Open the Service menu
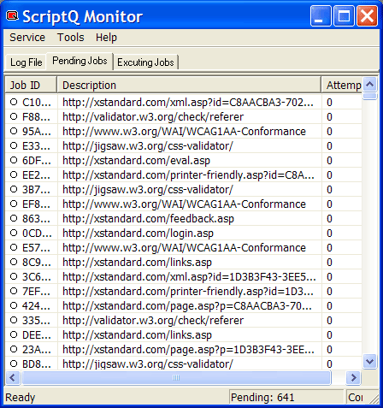This screenshot has width=383, height=408. [x=27, y=38]
